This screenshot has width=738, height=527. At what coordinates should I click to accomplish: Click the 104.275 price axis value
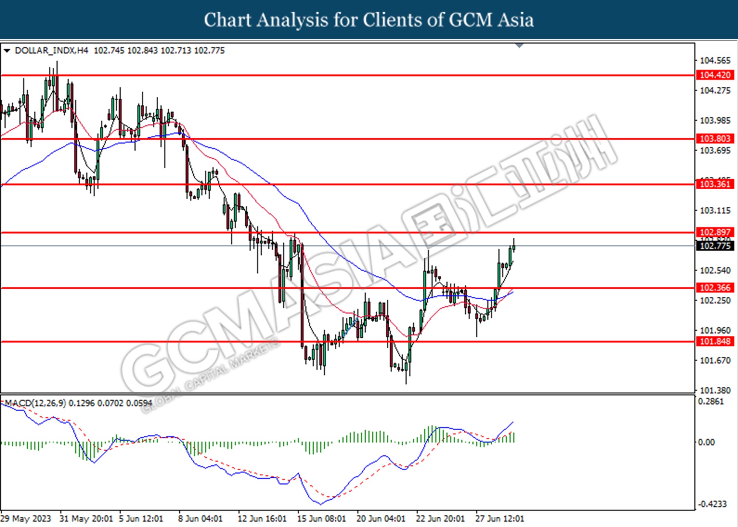tap(715, 90)
